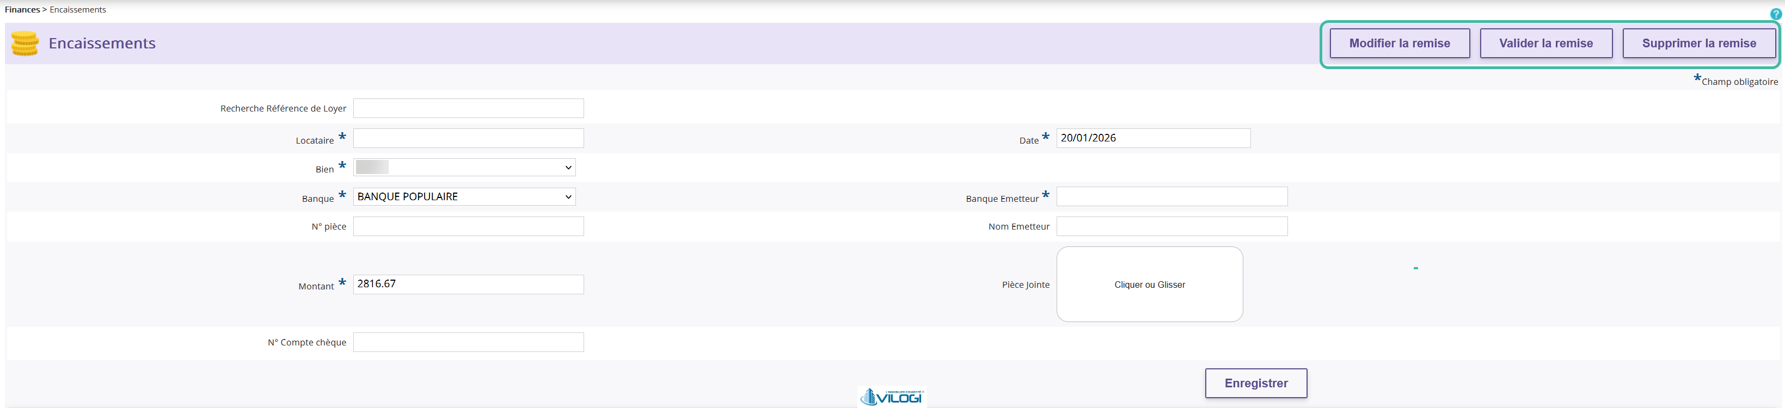The width and height of the screenshot is (1785, 408).
Task: Focus the Recherche Référence de Loyer field
Action: pyautogui.click(x=468, y=108)
